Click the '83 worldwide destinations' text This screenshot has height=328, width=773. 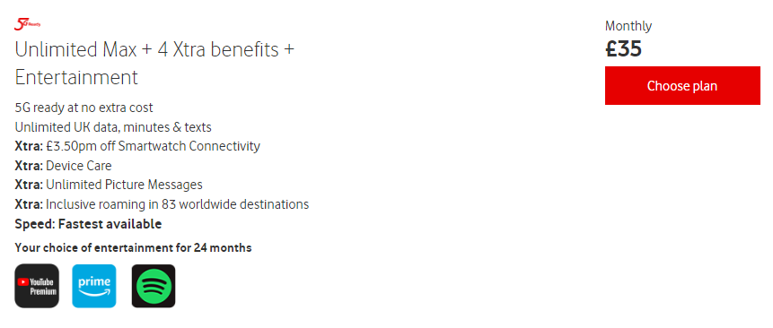237,204
